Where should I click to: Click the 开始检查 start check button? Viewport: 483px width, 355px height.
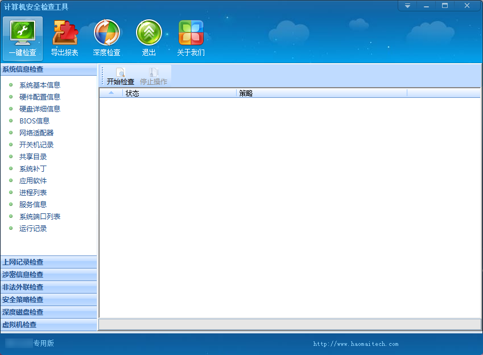point(121,76)
